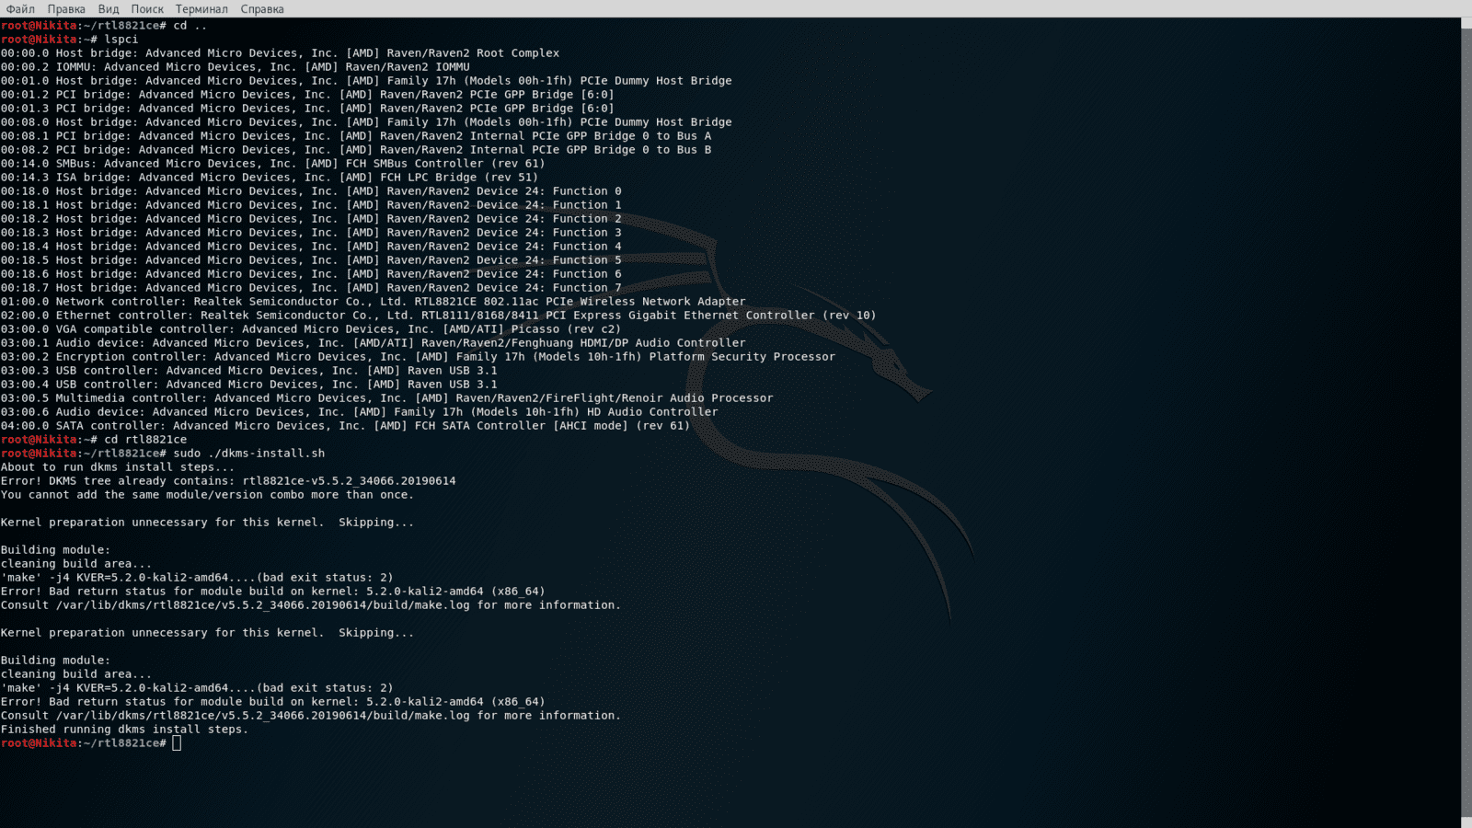Screen dimensions: 1472x828
Task: Click the 'GPP Bridge 0 to Bus B' line
Action: [356, 150]
